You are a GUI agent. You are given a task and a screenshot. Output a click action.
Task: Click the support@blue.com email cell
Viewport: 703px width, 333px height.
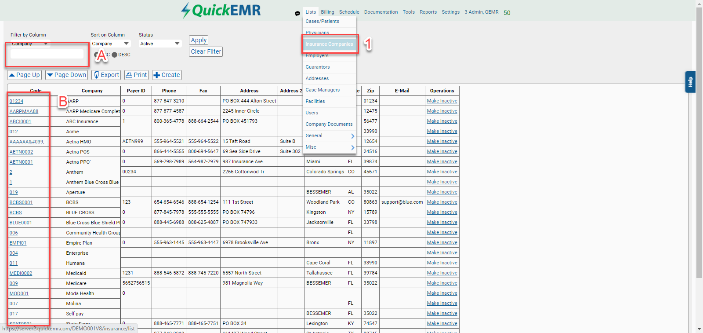[x=402, y=202]
